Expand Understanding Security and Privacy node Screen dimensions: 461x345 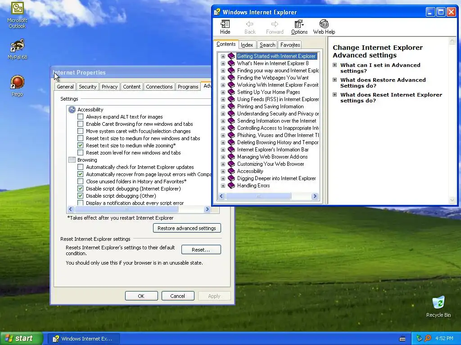pos(223,114)
